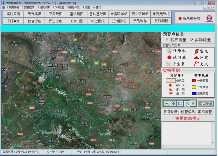Click the zoom out minus tool
The width and height of the screenshot is (218, 156).
(167, 104)
